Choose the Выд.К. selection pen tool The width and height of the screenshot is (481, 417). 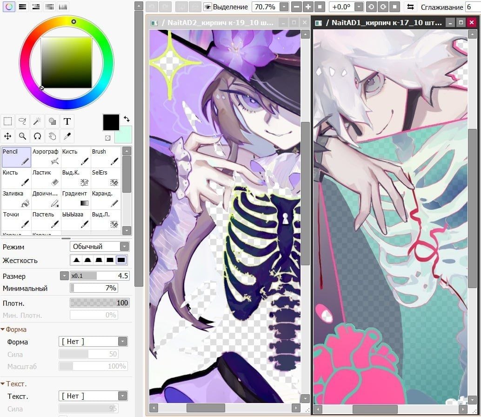75,178
